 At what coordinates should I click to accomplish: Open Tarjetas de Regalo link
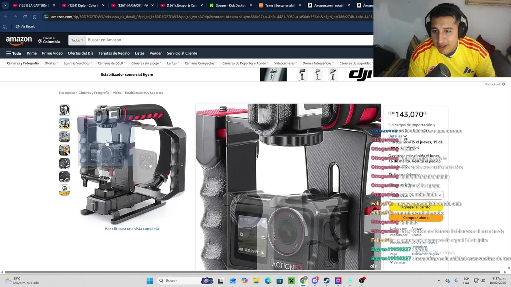[114, 53]
